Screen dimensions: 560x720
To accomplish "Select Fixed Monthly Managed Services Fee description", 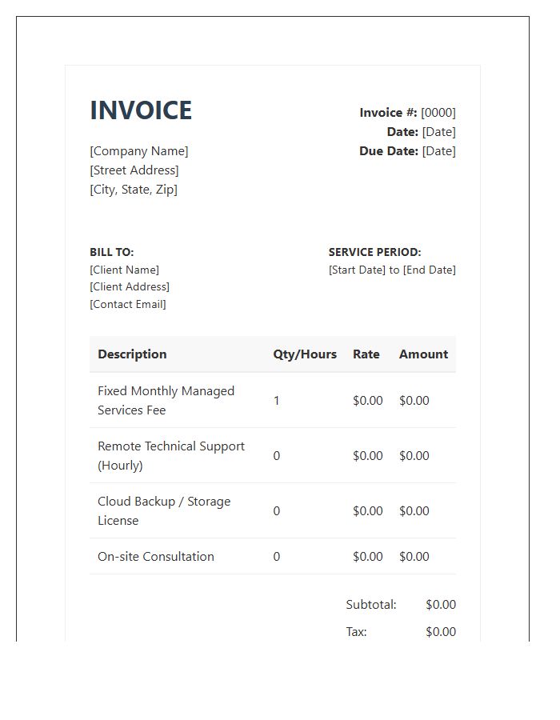I will (x=166, y=401).
